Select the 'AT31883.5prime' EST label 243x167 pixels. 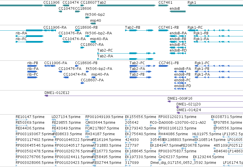point(107,146)
